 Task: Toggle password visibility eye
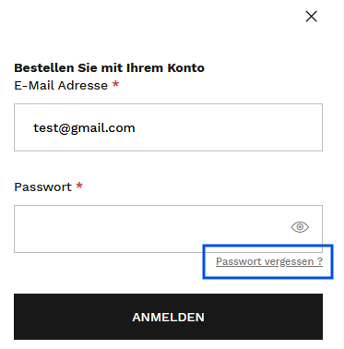[x=300, y=227]
